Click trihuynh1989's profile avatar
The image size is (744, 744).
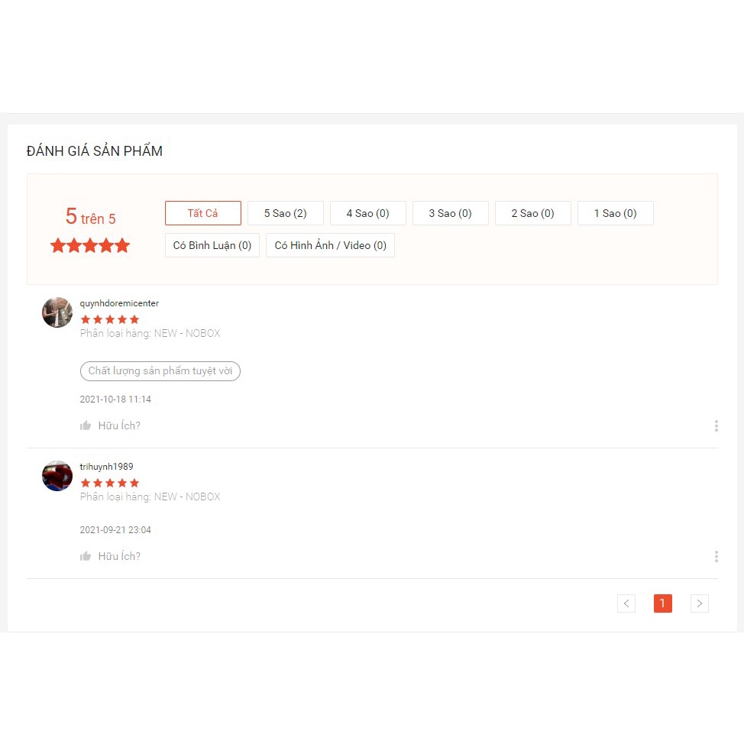pos(57,476)
